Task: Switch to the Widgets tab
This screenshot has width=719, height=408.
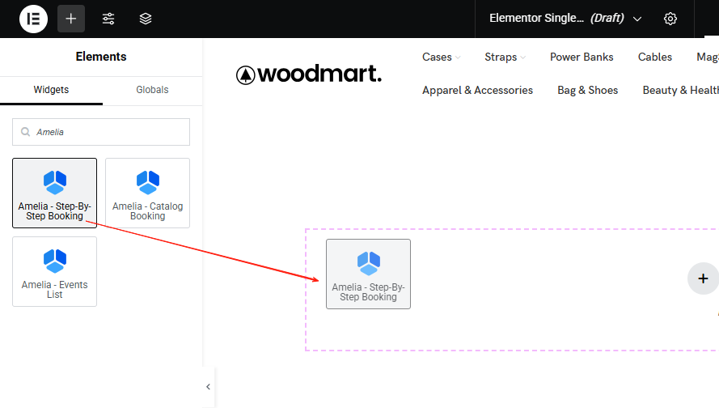Action: pos(51,90)
